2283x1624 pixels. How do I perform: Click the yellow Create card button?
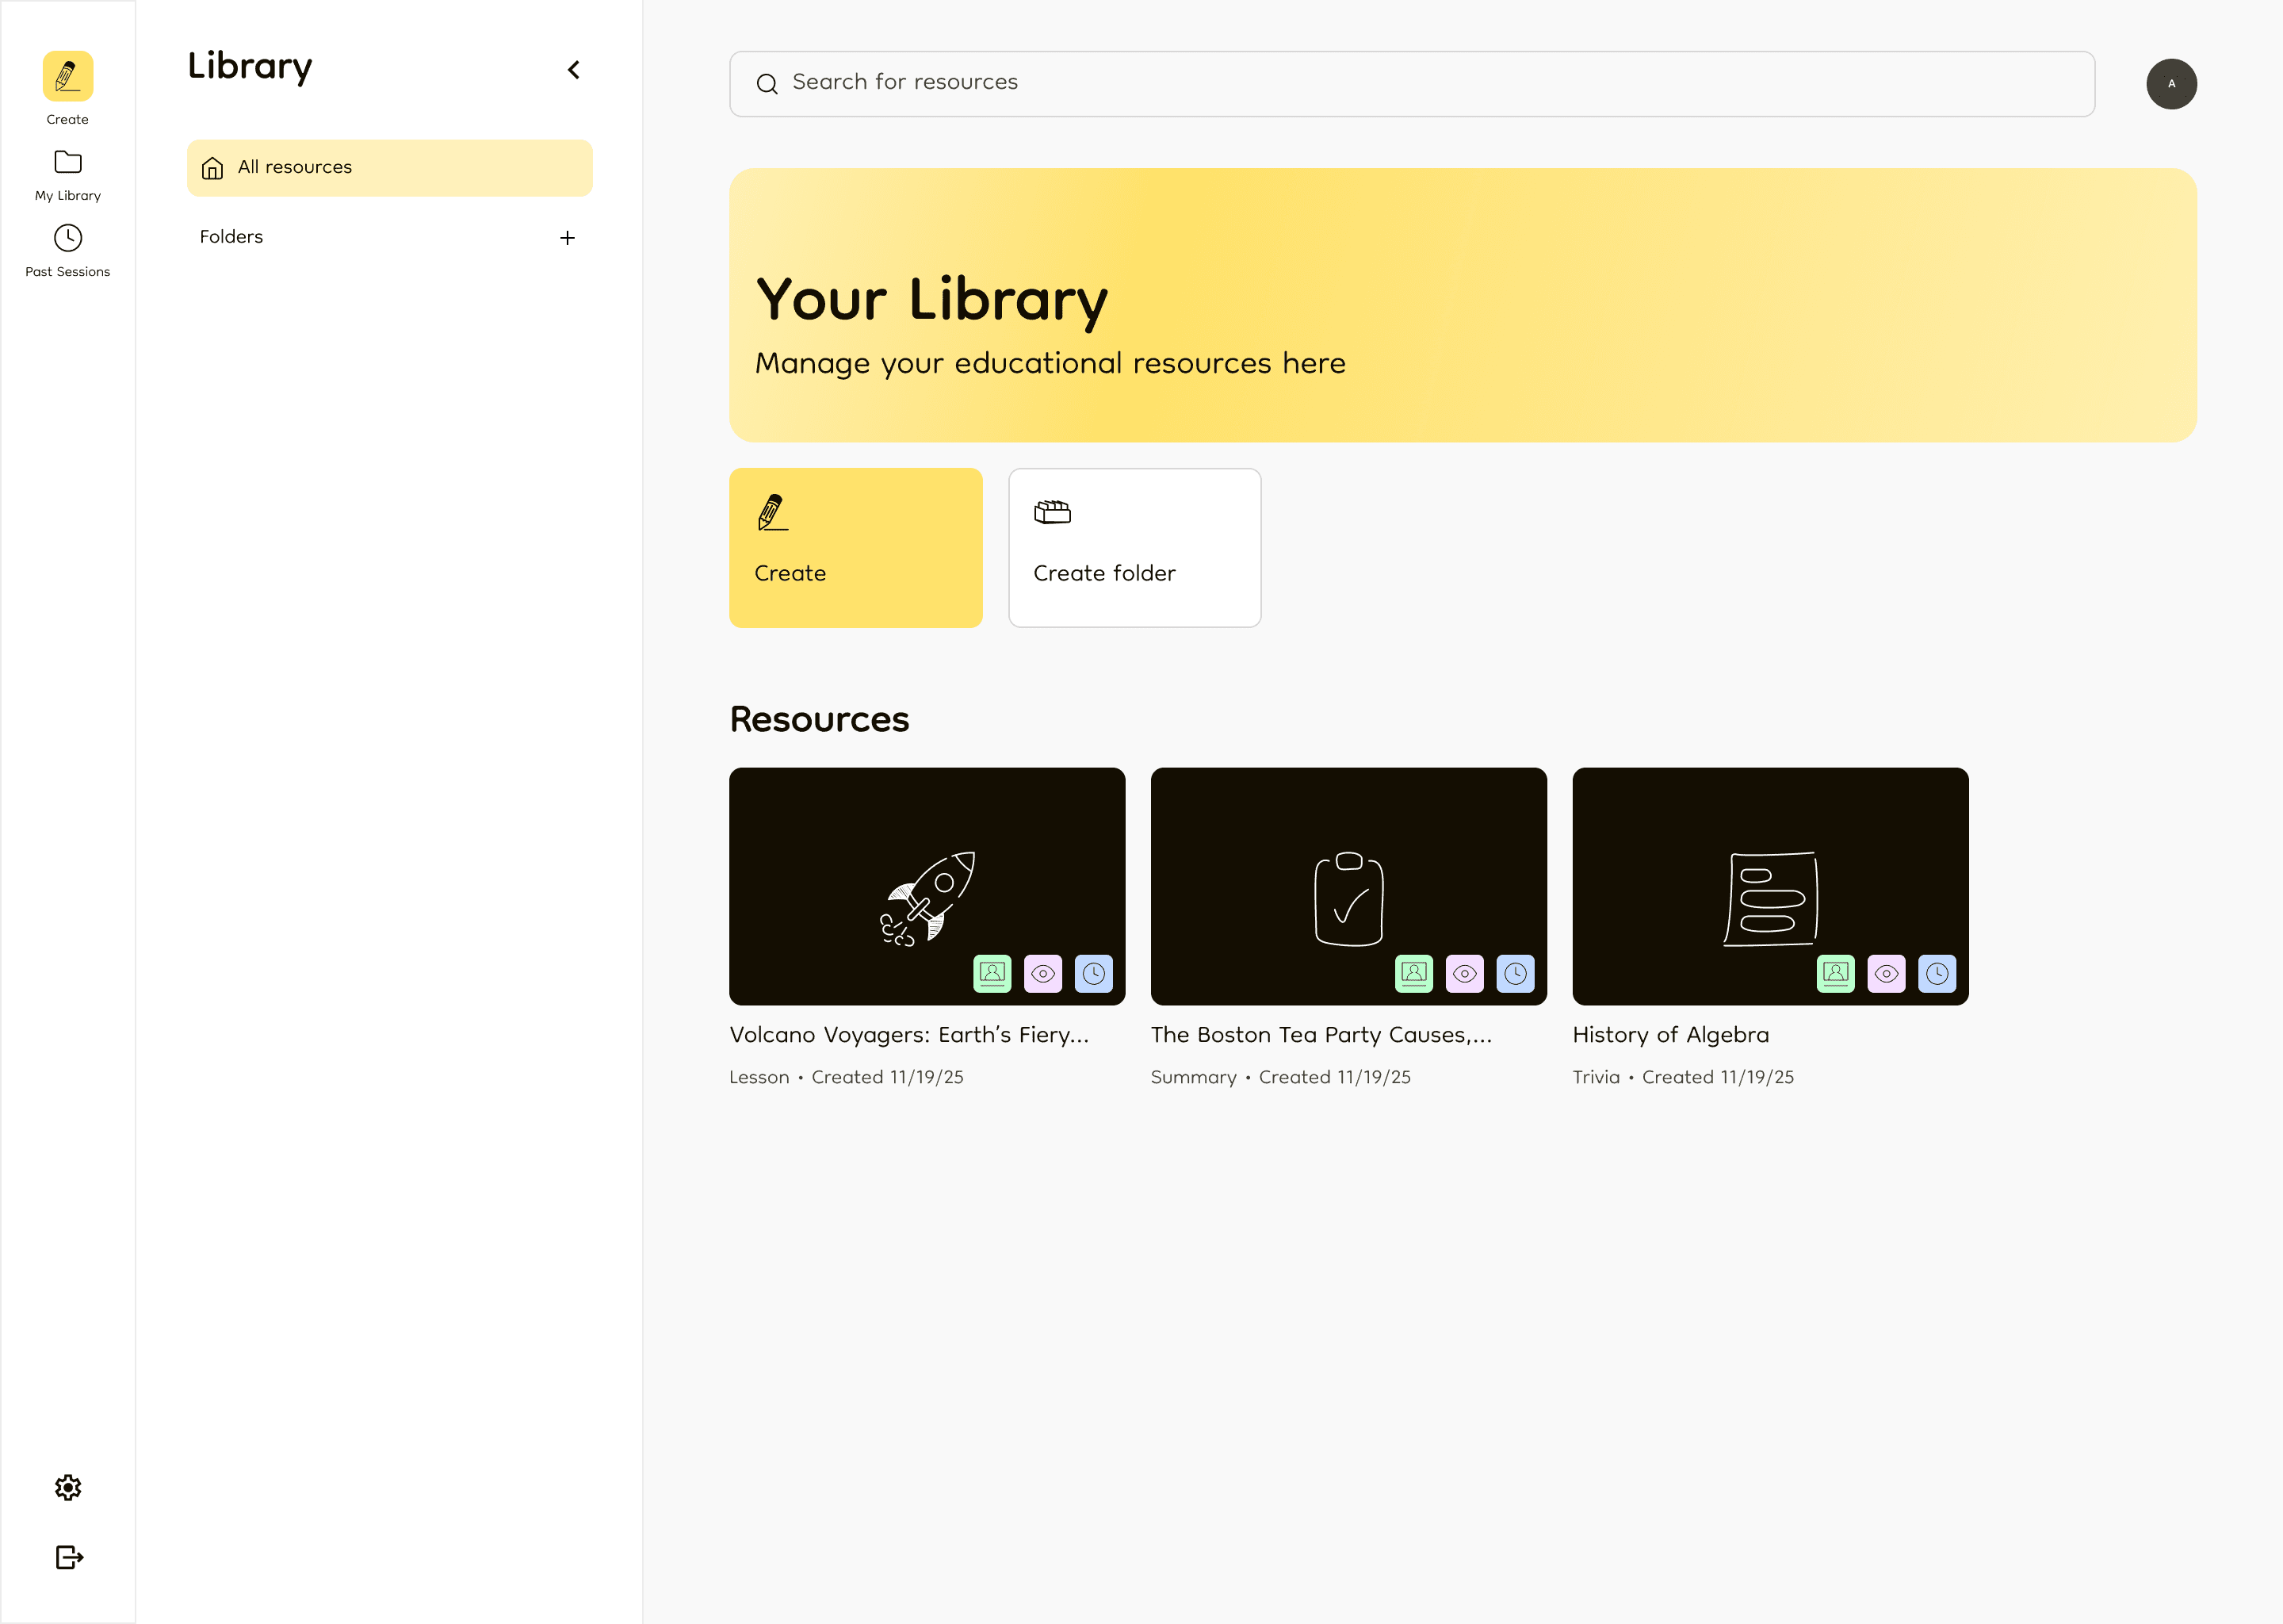(x=855, y=548)
